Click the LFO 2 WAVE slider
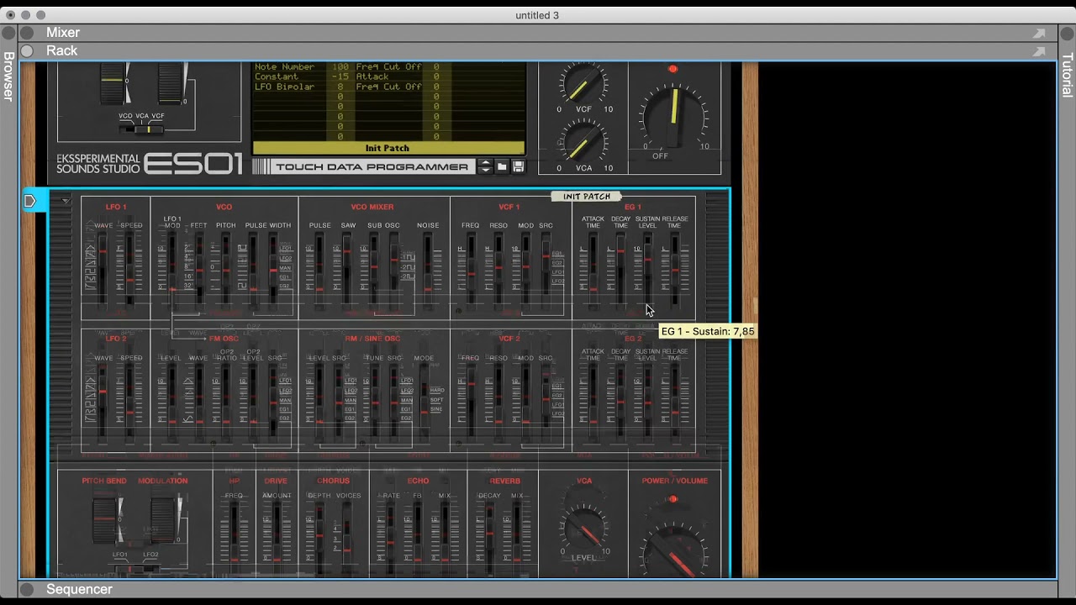Screen dimensions: 1076x605 click(103, 402)
